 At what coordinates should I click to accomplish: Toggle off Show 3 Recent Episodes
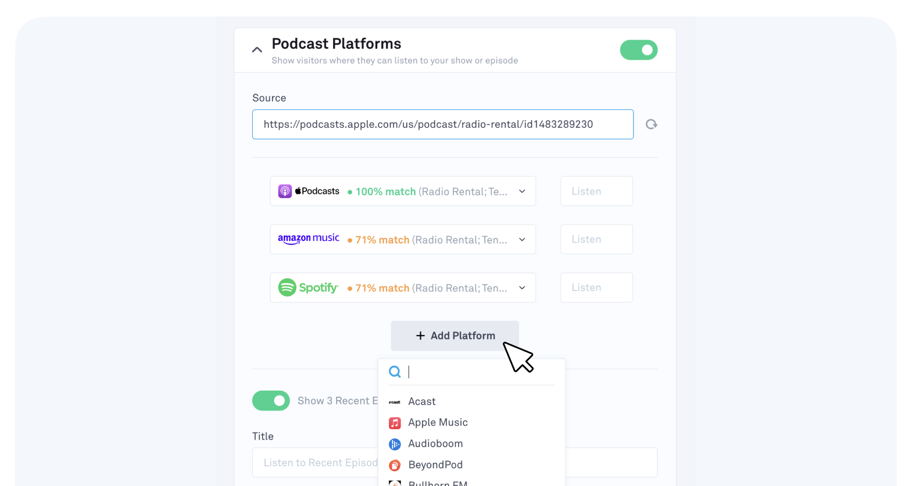click(x=271, y=401)
